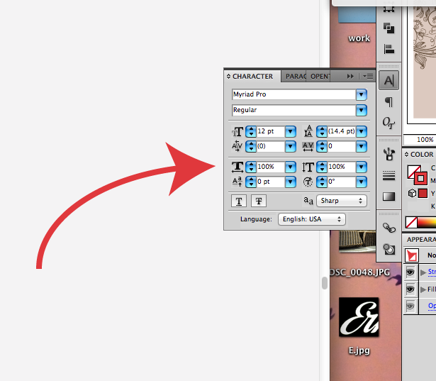
Task: Toggle the Underline text button
Action: coord(239,201)
